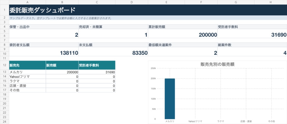The height and width of the screenshot is (124, 287).
Task: Select the 未支払額 label cell
Action: click(x=113, y=45)
